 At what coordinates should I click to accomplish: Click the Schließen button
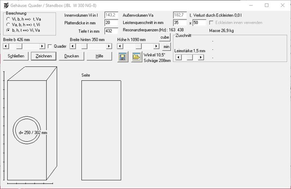tap(16, 56)
